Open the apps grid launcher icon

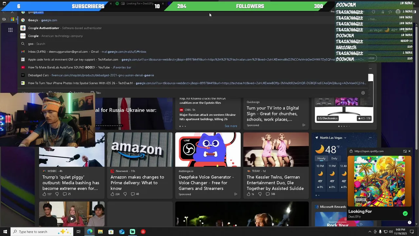(x=10, y=30)
